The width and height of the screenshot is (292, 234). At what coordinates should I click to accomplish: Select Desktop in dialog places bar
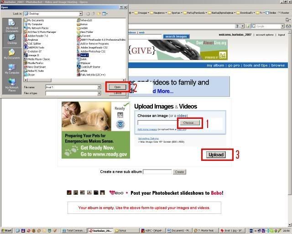pyautogui.click(x=11, y=40)
